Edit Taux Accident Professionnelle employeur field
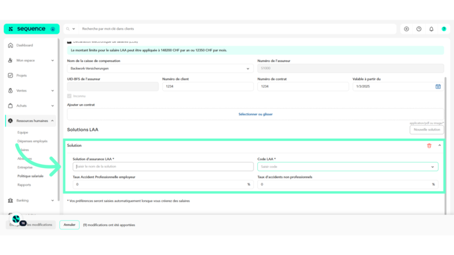454x255 pixels. point(163,184)
